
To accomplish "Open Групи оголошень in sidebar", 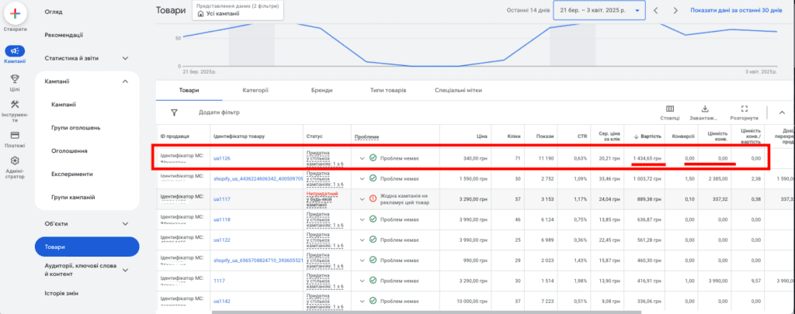I will click(x=76, y=128).
